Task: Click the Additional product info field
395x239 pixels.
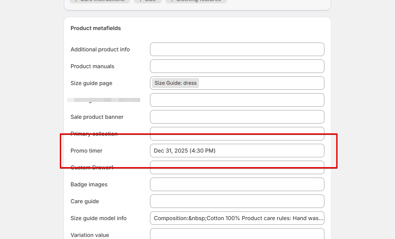Action: point(237,49)
